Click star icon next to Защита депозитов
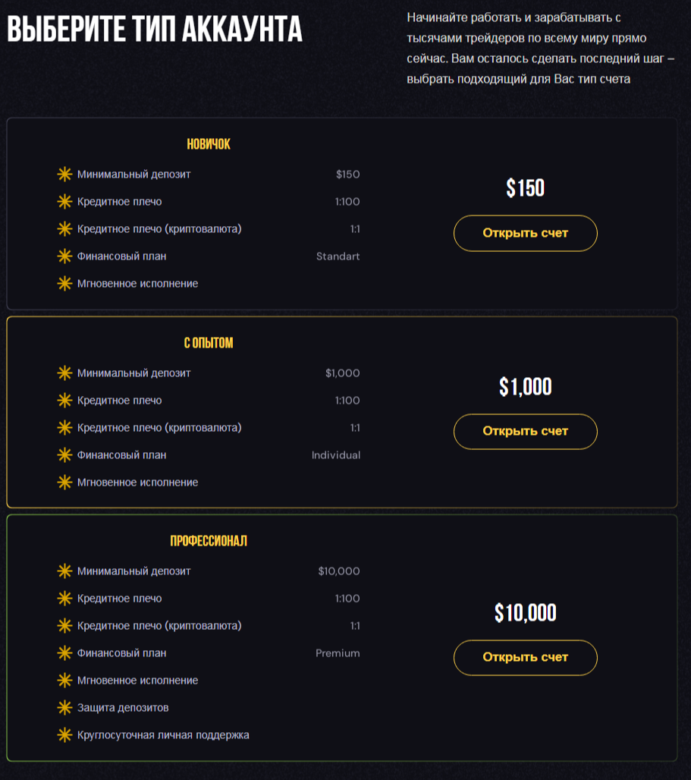The width and height of the screenshot is (691, 780). (x=64, y=707)
